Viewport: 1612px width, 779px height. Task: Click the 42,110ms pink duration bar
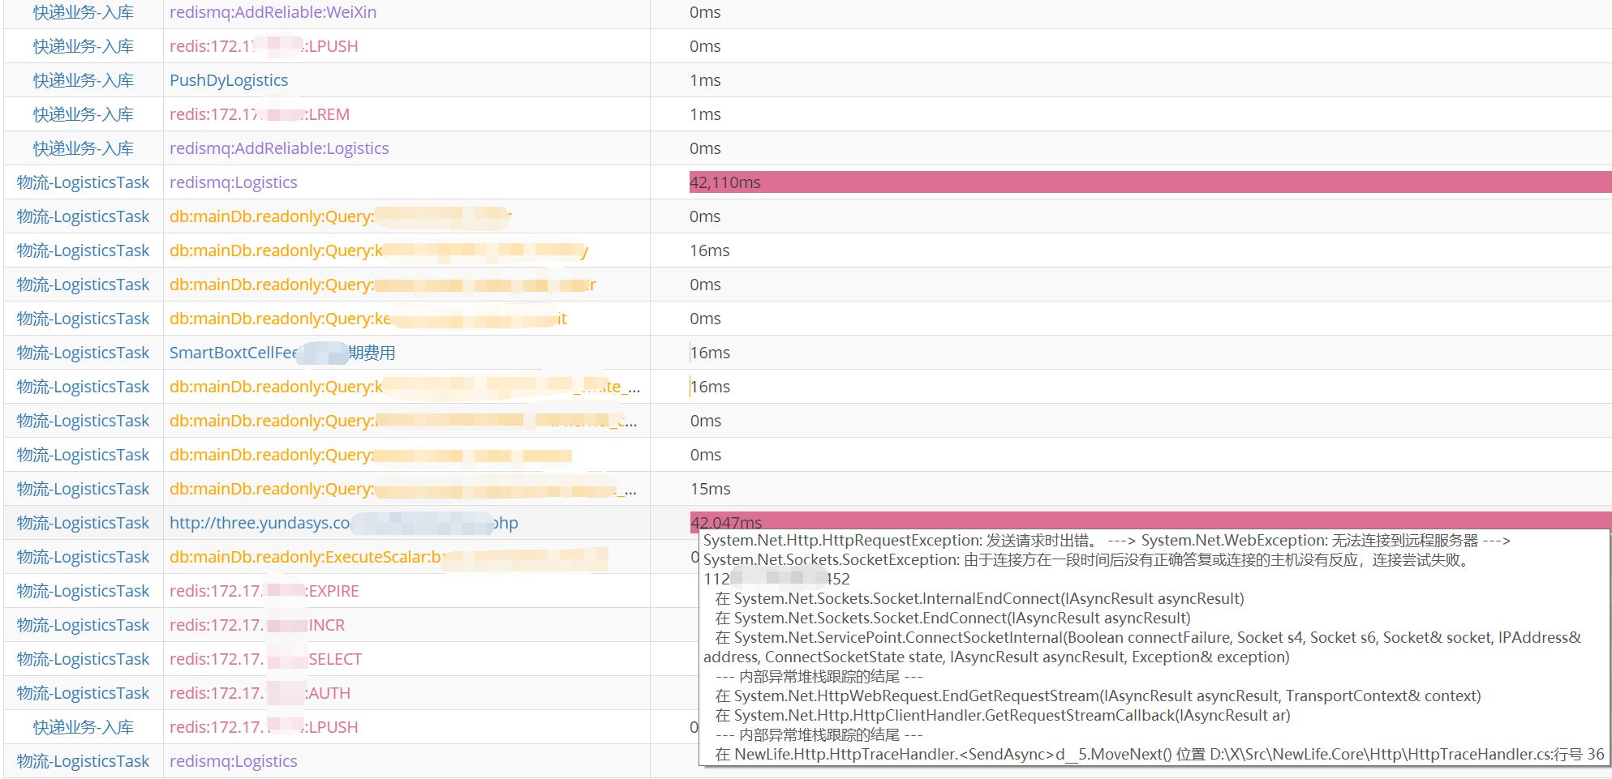[x=1149, y=182]
